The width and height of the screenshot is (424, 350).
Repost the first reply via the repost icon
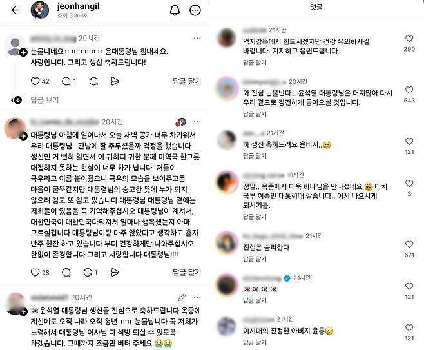[93, 81]
